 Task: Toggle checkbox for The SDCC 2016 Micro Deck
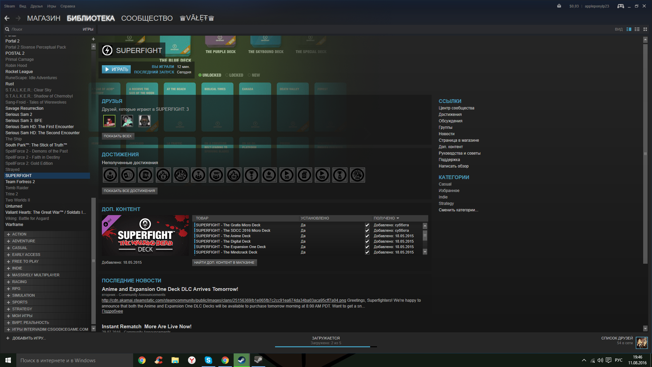coord(367,230)
